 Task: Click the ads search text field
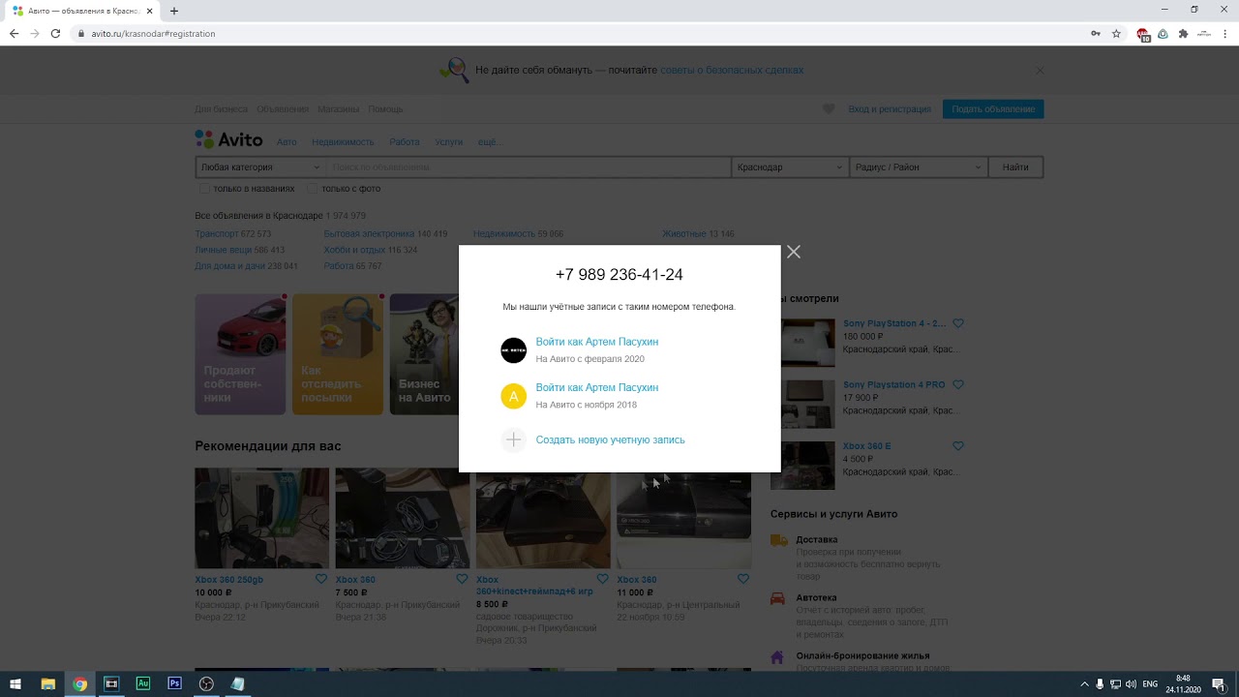coord(529,167)
